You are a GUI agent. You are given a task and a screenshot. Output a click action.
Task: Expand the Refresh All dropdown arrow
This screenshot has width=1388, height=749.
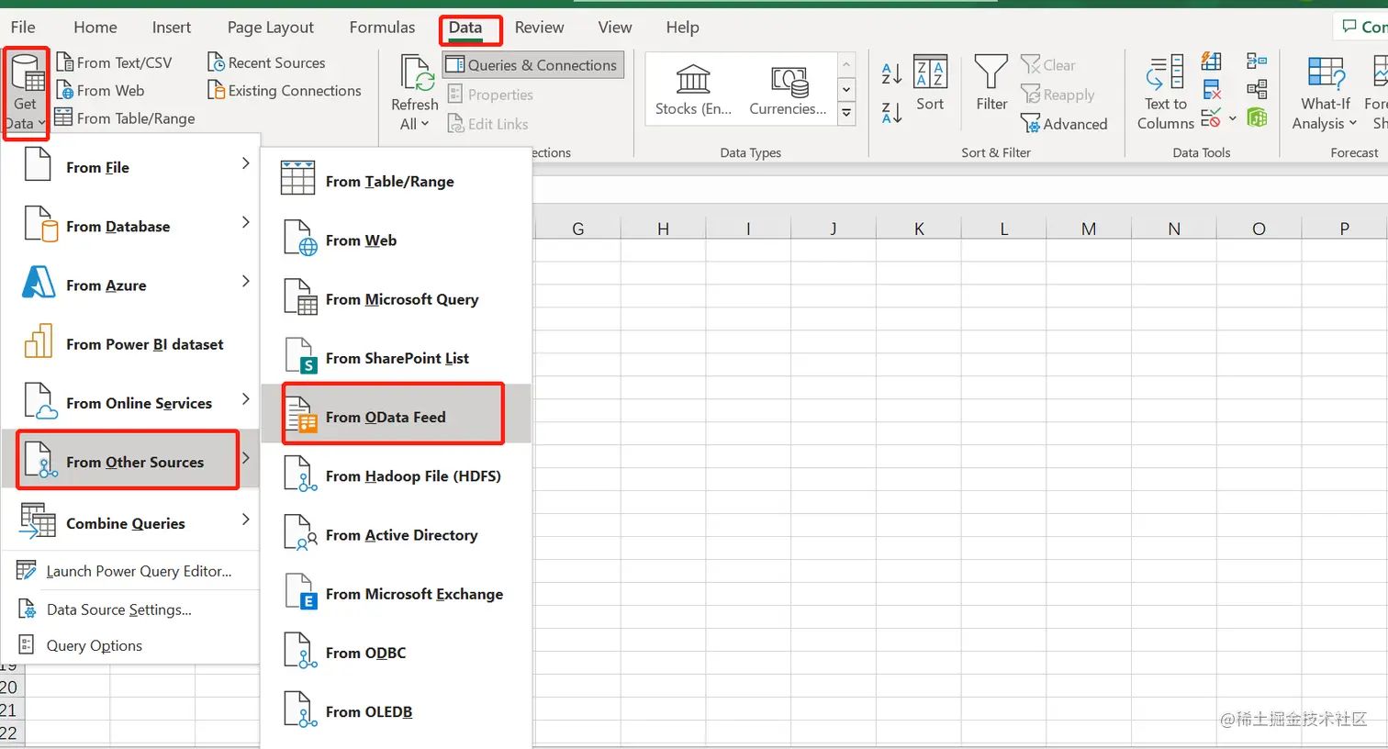pos(424,124)
